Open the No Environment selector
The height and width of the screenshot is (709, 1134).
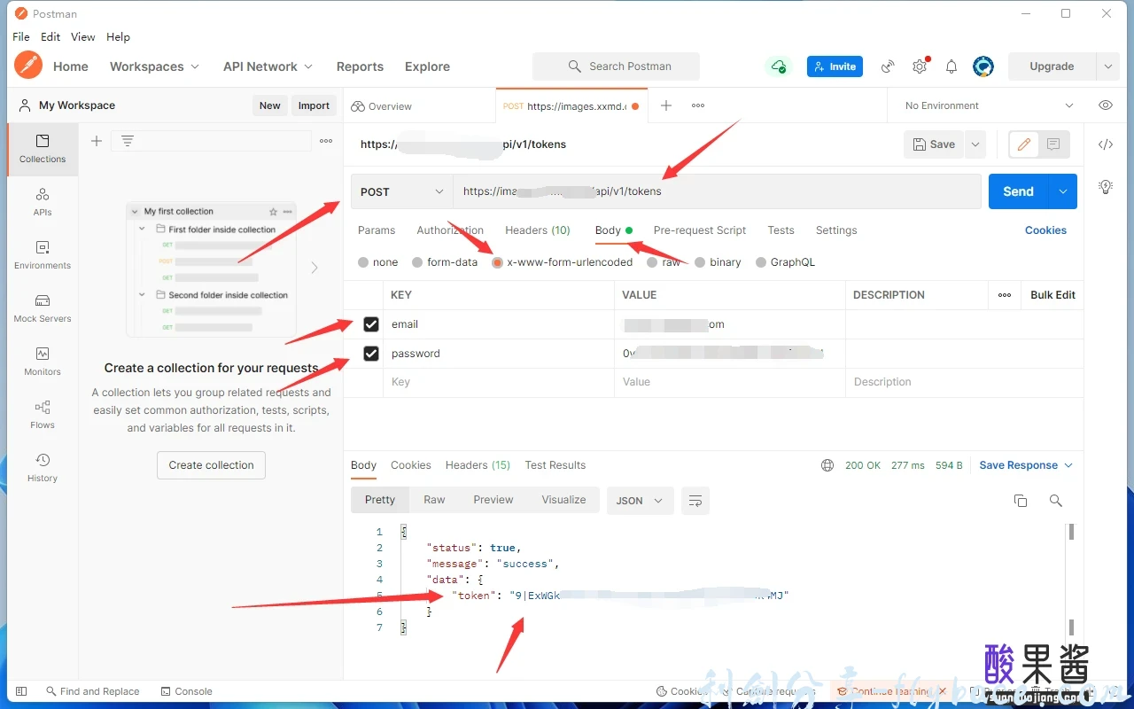[988, 105]
